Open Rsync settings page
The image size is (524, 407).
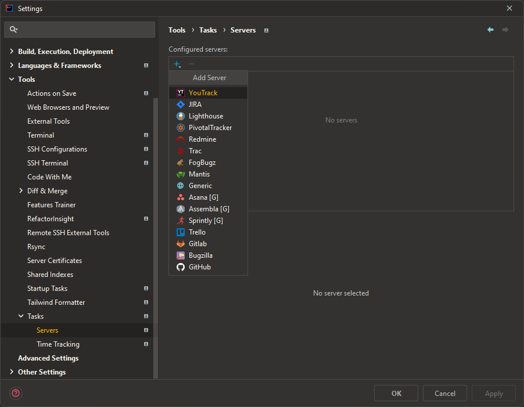click(x=36, y=247)
